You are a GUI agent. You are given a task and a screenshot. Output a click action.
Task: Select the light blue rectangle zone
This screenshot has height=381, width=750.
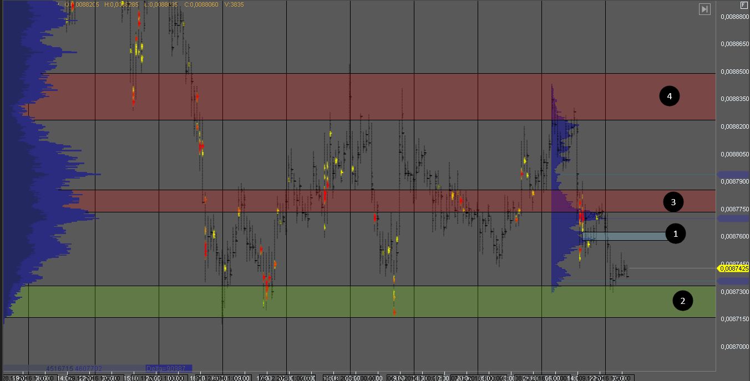coord(624,236)
